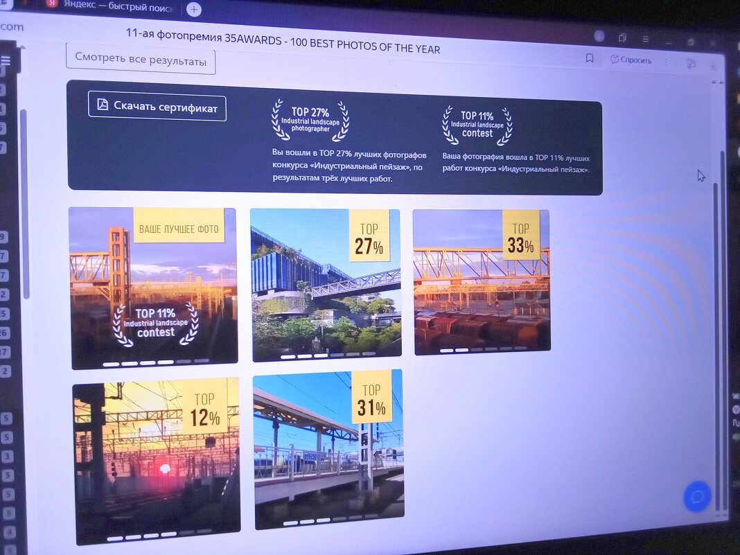The image size is (740, 555).
Task: Open the TOP 31% station platform photo
Action: (x=328, y=448)
